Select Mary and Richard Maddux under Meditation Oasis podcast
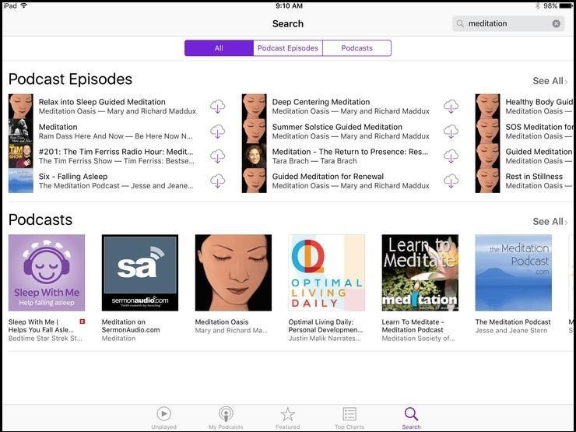This screenshot has height=432, width=576. [x=231, y=331]
